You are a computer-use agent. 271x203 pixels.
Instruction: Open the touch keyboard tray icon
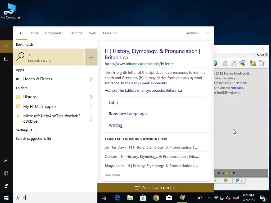pos(236,198)
